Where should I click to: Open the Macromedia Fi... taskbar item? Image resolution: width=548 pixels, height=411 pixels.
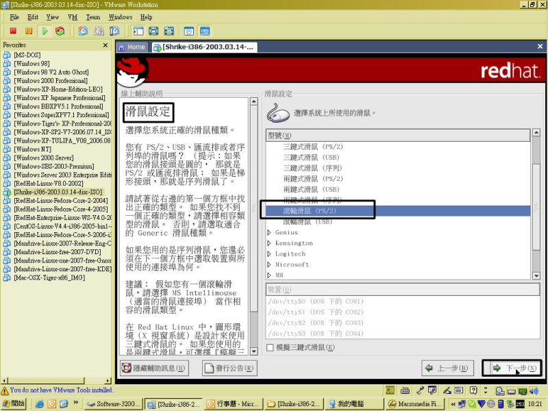[414, 404]
